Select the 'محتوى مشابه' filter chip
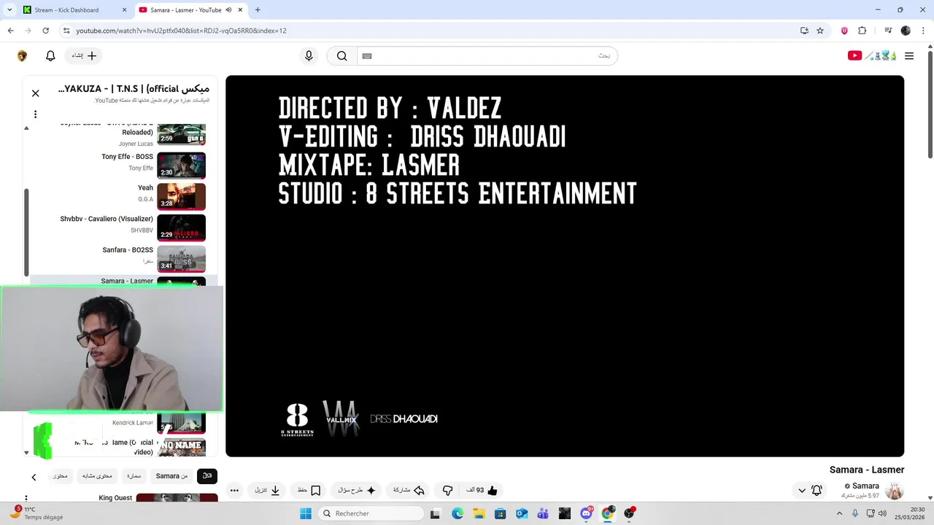Image resolution: width=934 pixels, height=525 pixels. 97,476
